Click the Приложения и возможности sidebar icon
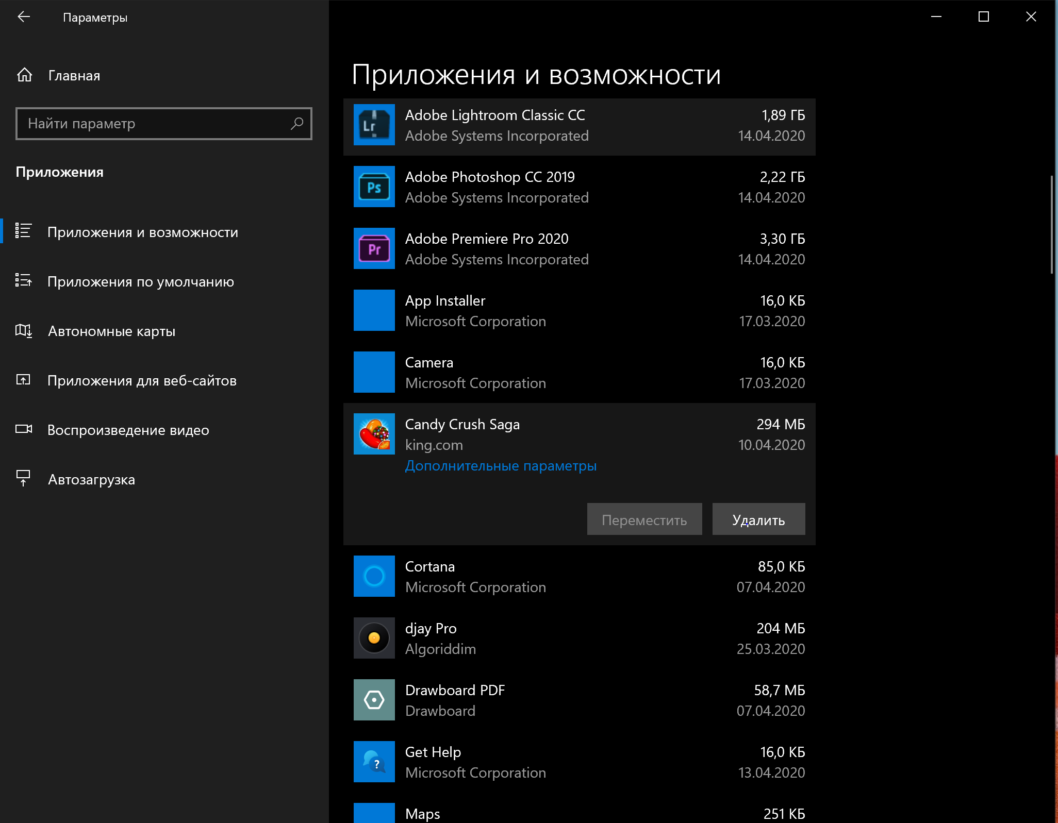The height and width of the screenshot is (823, 1058). pos(23,231)
